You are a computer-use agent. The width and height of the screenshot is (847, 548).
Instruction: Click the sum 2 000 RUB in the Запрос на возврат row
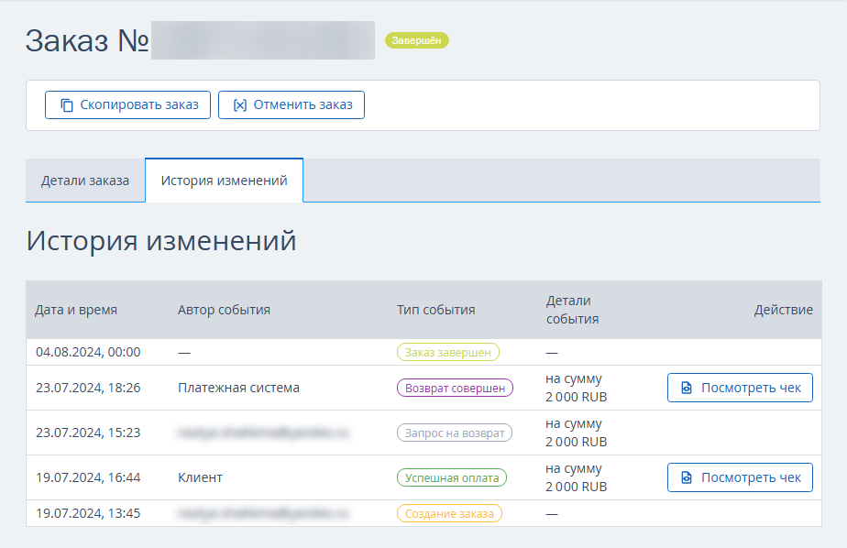577,442
